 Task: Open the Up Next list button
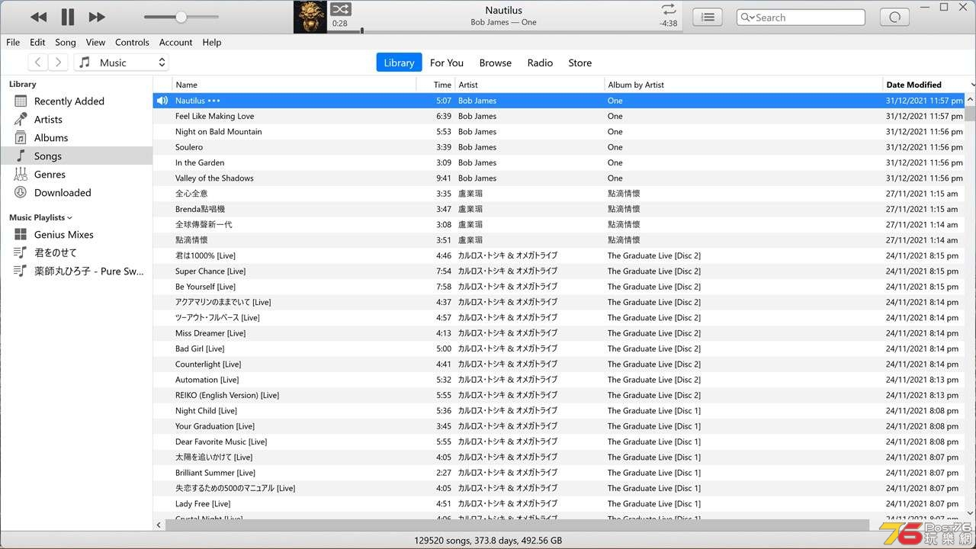(708, 17)
